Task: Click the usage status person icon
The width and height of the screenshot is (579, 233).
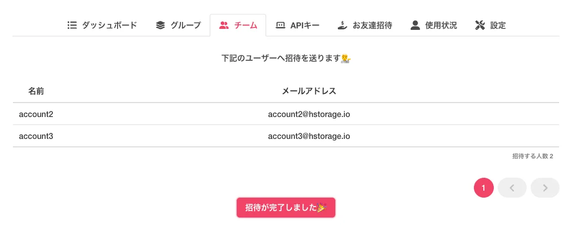Action: click(x=415, y=25)
